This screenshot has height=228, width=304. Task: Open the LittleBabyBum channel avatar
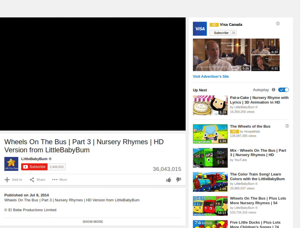click(x=11, y=164)
